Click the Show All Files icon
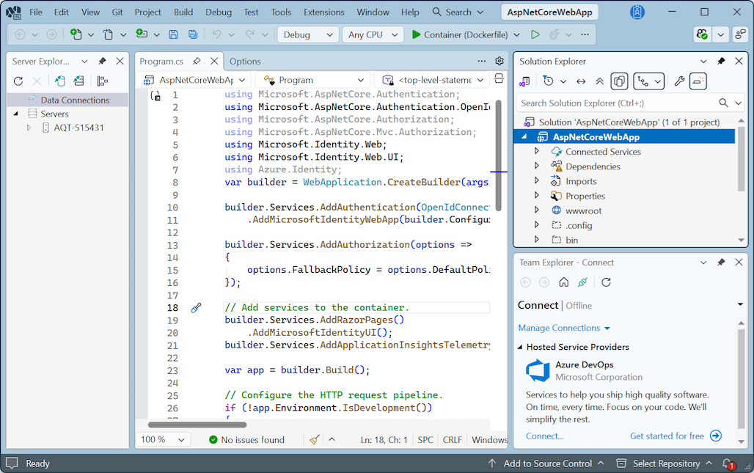Viewport: 754px width, 473px height. point(620,81)
